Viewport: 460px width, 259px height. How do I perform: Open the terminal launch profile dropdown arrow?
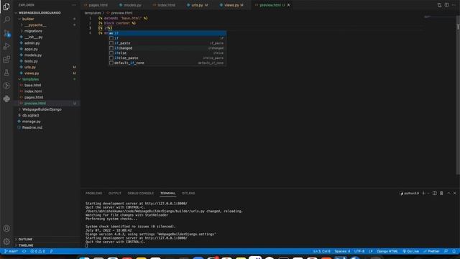coord(428,194)
